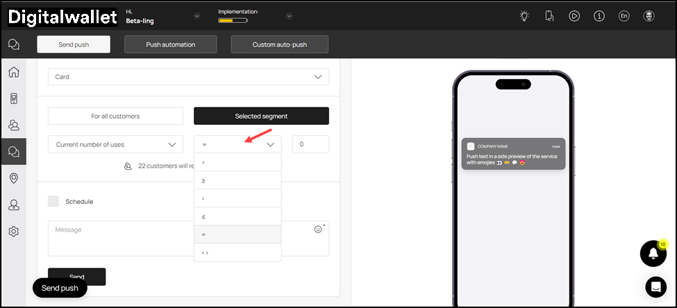Select the ≥ operator from the list
This screenshot has width=677, height=308.
237,180
